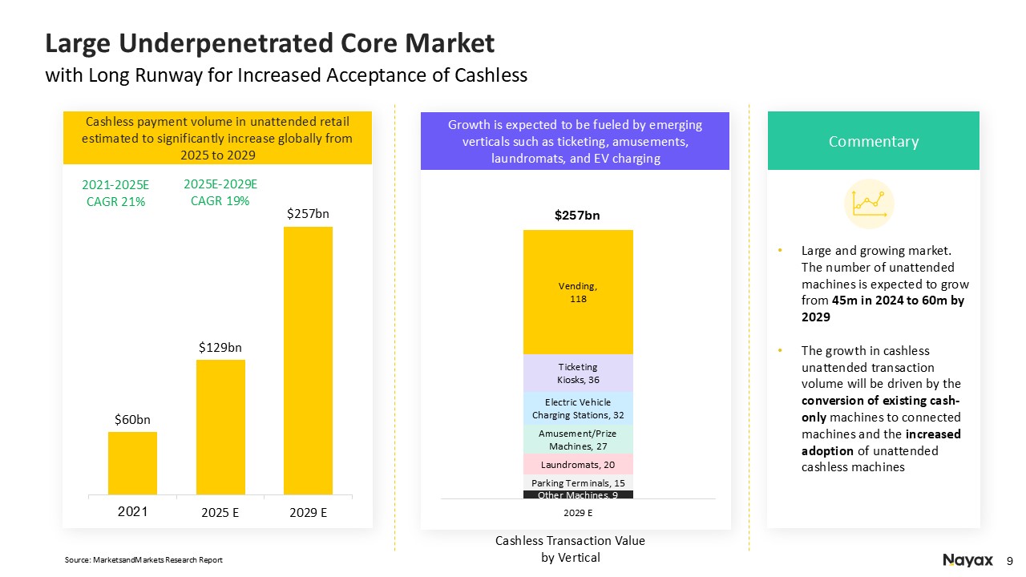Click the MarketsandMarkets Research Report source text
1026x577 pixels.
point(143,559)
